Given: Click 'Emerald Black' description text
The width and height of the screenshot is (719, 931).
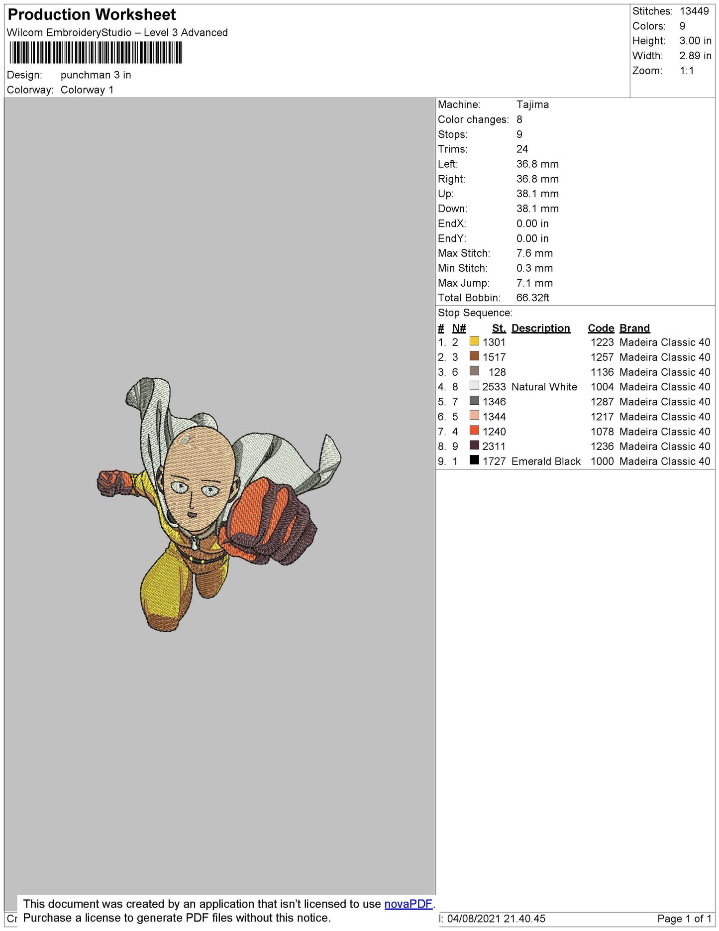Looking at the screenshot, I should coord(546,462).
